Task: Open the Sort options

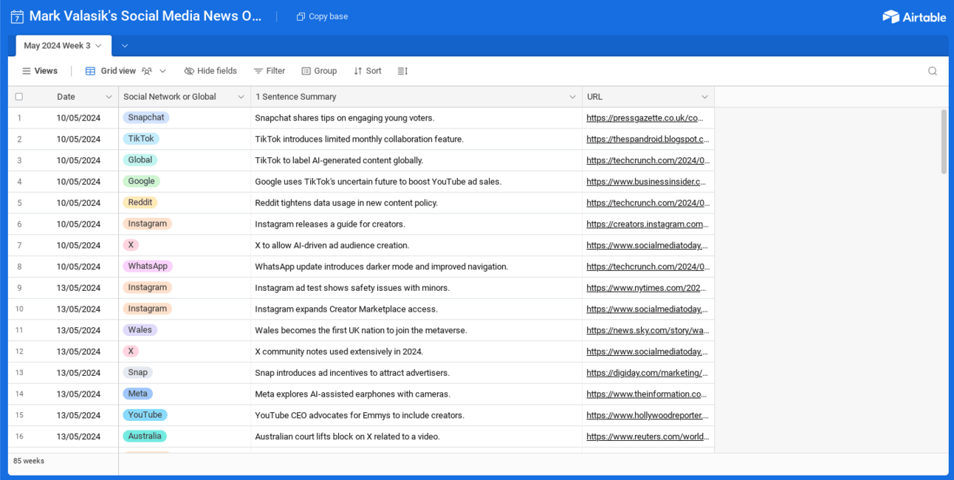Action: (x=368, y=71)
